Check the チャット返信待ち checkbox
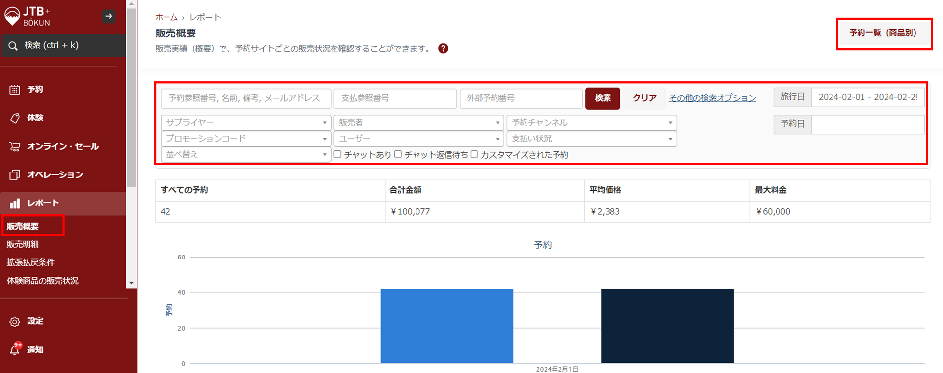The width and height of the screenshot is (943, 373). click(398, 154)
